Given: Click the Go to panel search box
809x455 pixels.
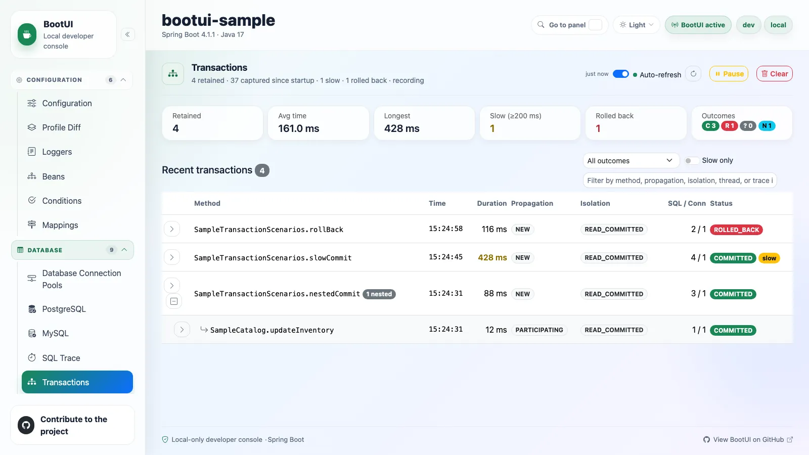Looking at the screenshot, I should click(570, 25).
